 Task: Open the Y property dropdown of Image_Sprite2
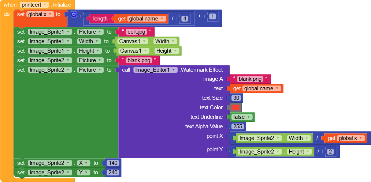pos(84,172)
